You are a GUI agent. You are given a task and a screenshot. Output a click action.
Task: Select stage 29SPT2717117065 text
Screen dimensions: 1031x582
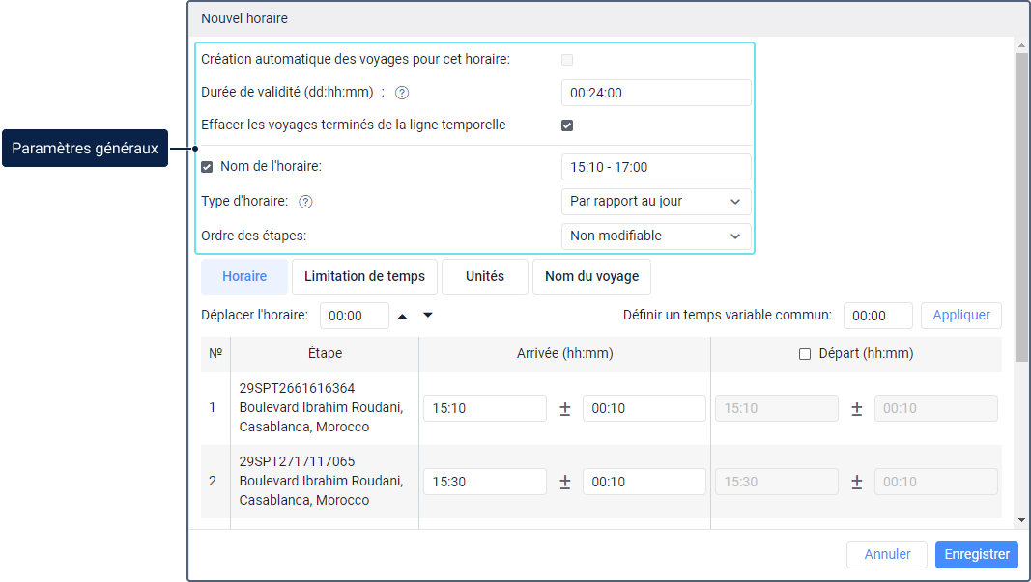(298, 461)
